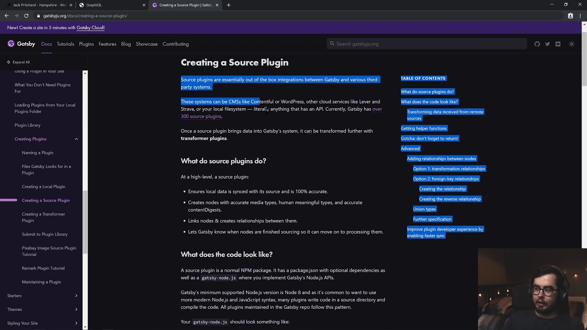
Task: Open the Docs nav item
Action: [x=46, y=44]
